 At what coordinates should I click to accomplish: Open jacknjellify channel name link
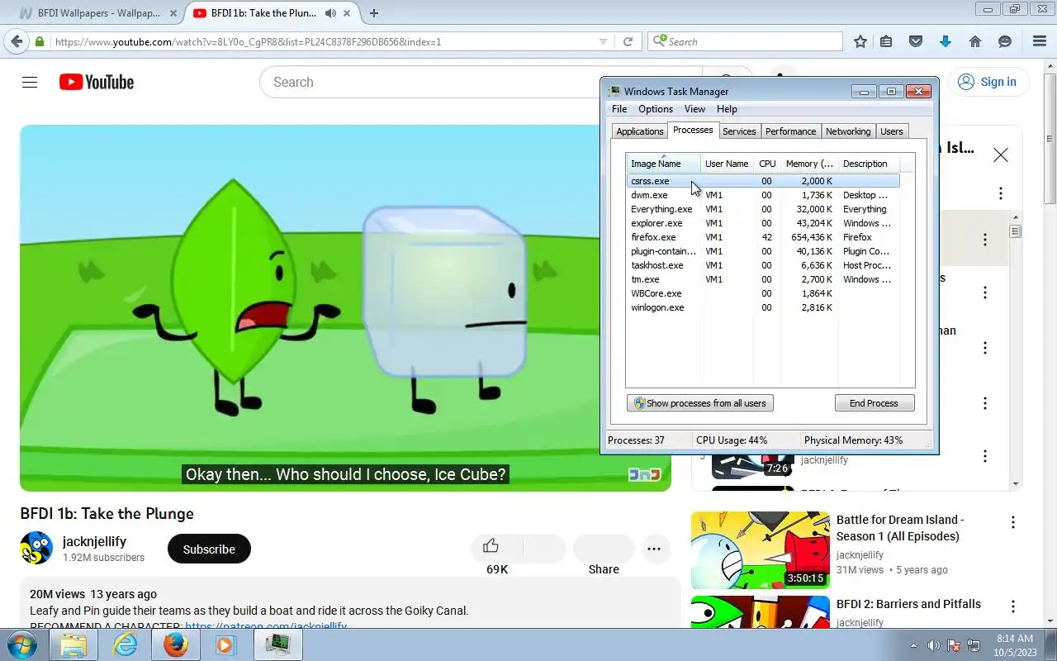click(94, 541)
